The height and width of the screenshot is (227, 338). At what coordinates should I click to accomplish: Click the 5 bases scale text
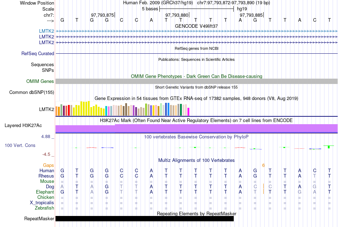pyautogui.click(x=150, y=9)
